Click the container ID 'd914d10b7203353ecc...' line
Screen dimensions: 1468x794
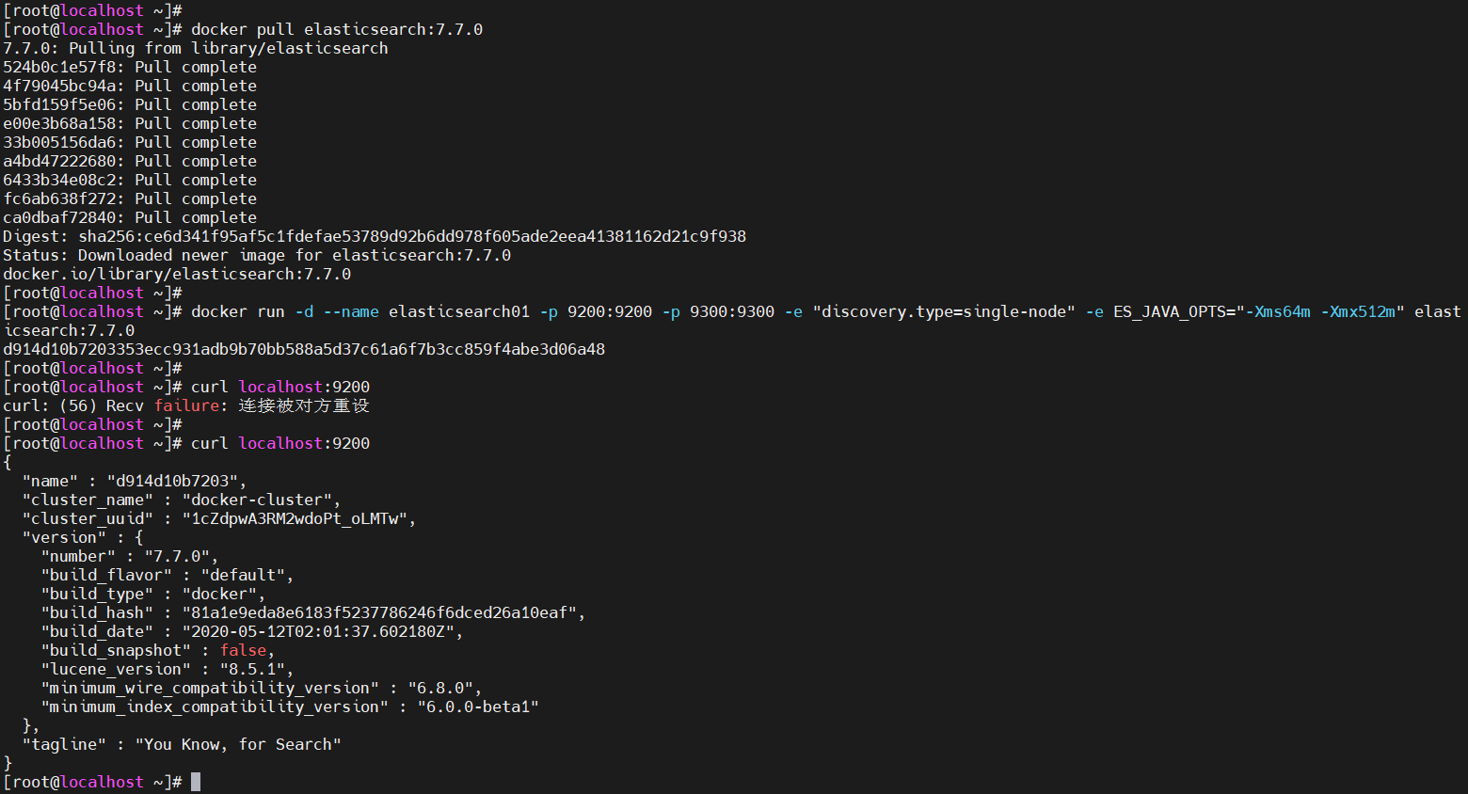tap(304, 349)
